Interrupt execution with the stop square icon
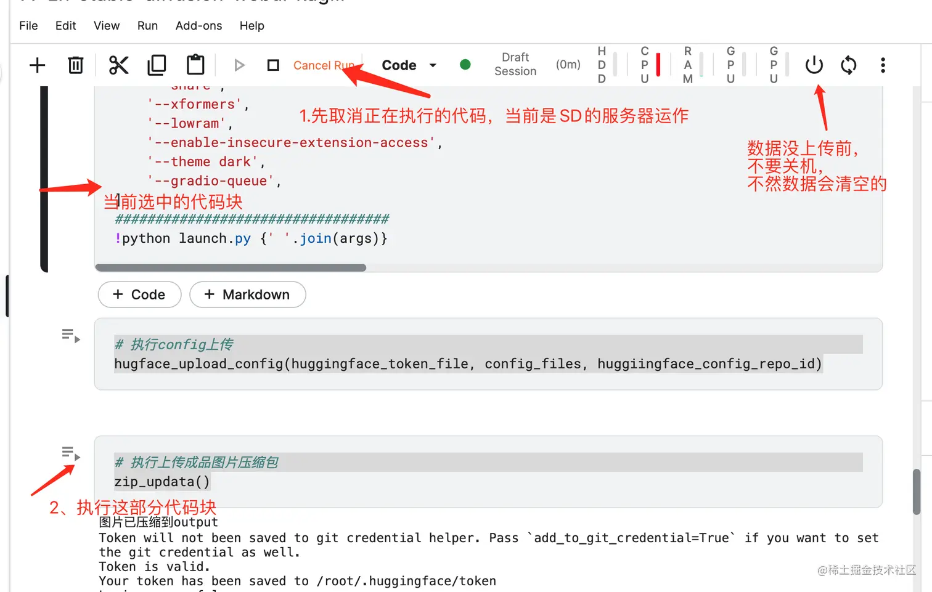 point(272,65)
